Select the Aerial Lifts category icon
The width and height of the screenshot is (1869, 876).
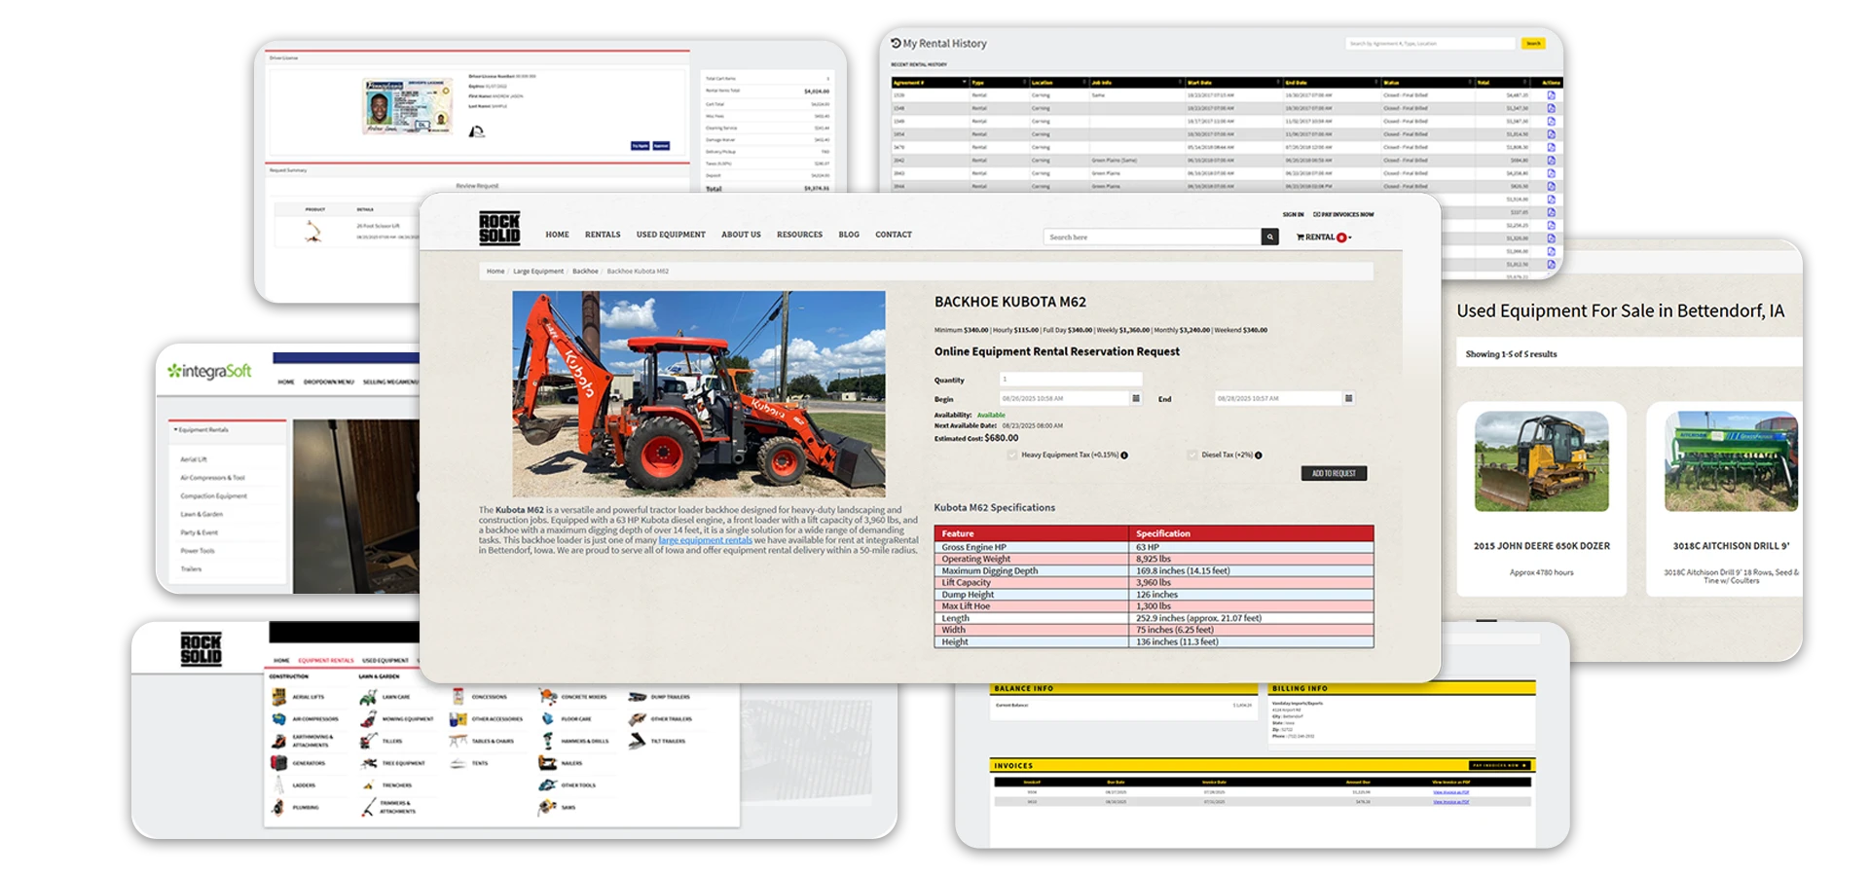[278, 697]
